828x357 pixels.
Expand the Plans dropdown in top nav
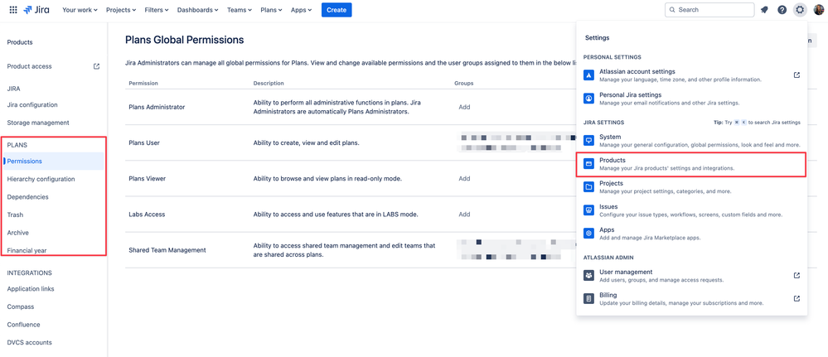click(271, 9)
